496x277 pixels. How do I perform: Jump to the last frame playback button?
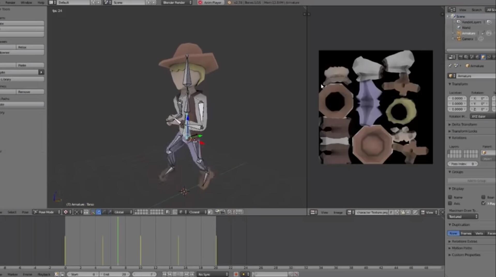click(192, 274)
